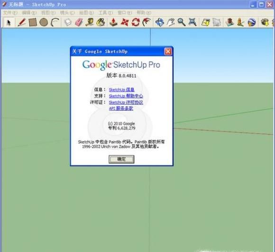Click the Zoom Extents icon
Screen dimensions: 275x252
tap(192, 22)
